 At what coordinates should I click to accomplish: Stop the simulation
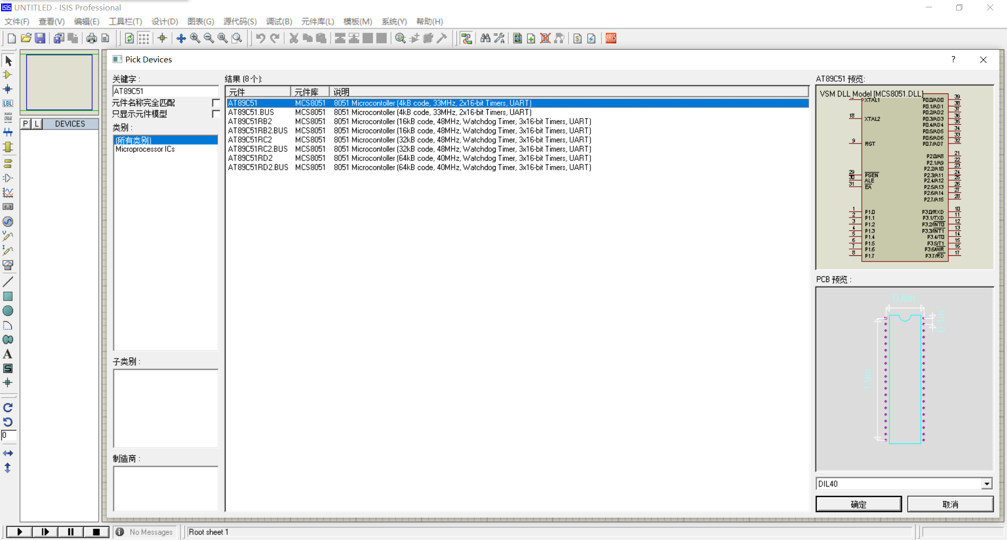coord(96,532)
